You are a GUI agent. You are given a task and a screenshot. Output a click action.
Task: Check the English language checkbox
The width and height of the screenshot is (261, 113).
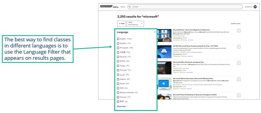[118, 39]
